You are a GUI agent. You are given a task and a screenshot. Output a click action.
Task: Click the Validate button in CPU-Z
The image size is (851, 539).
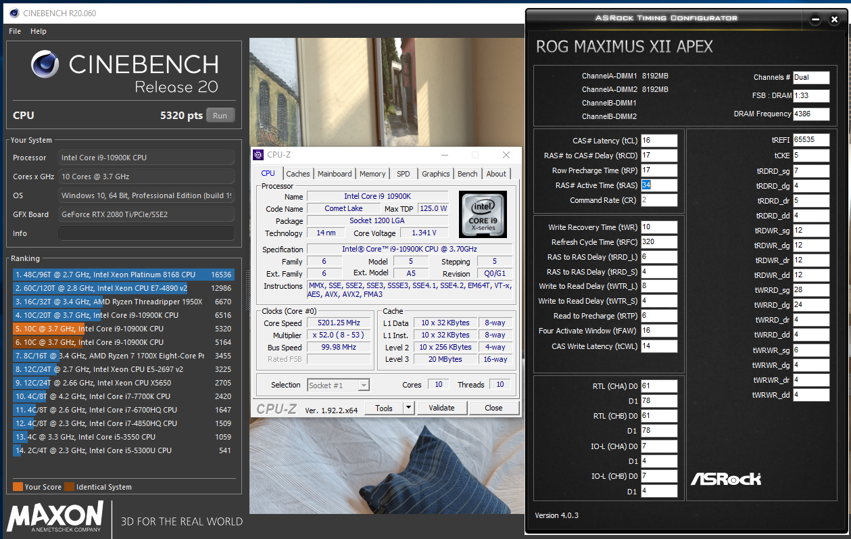coord(441,408)
